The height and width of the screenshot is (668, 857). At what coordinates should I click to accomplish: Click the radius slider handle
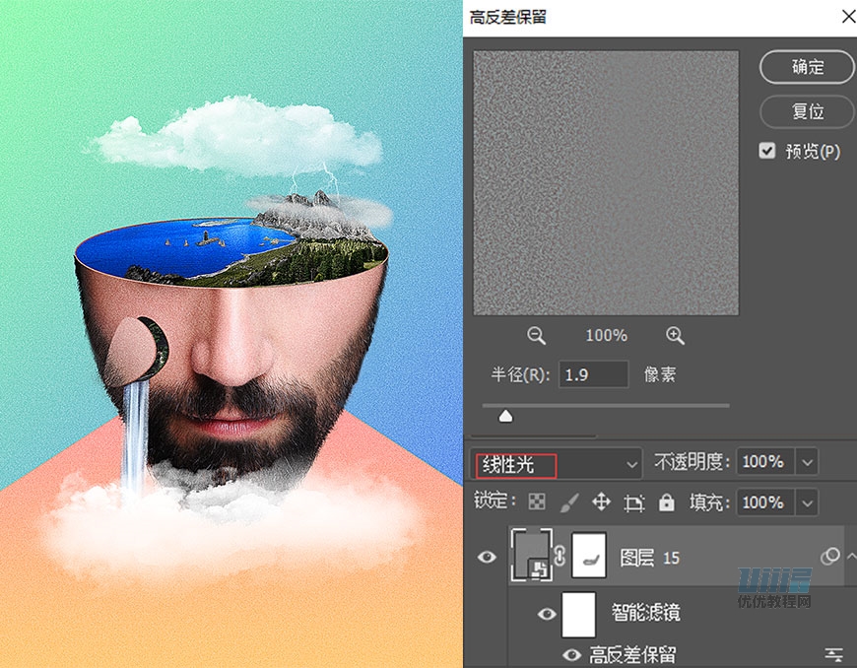505,417
